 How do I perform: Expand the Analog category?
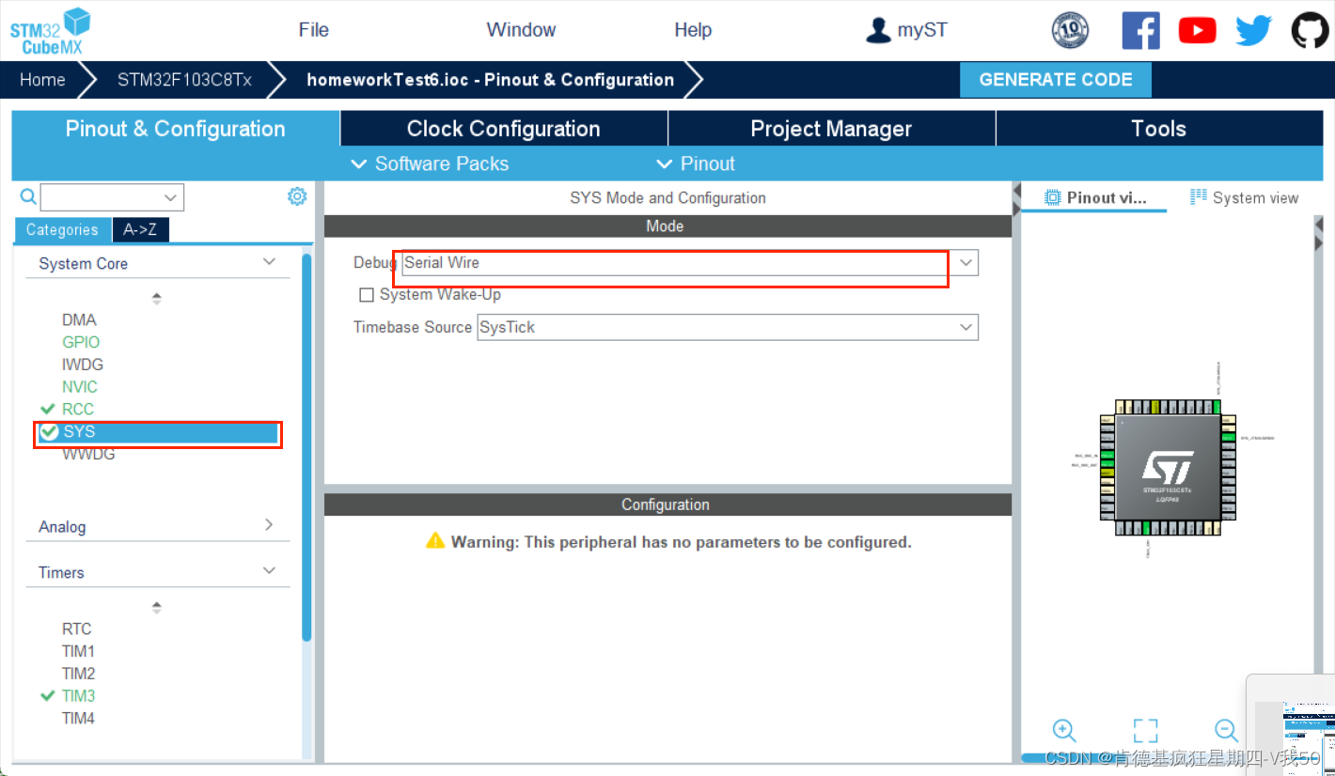tap(269, 525)
